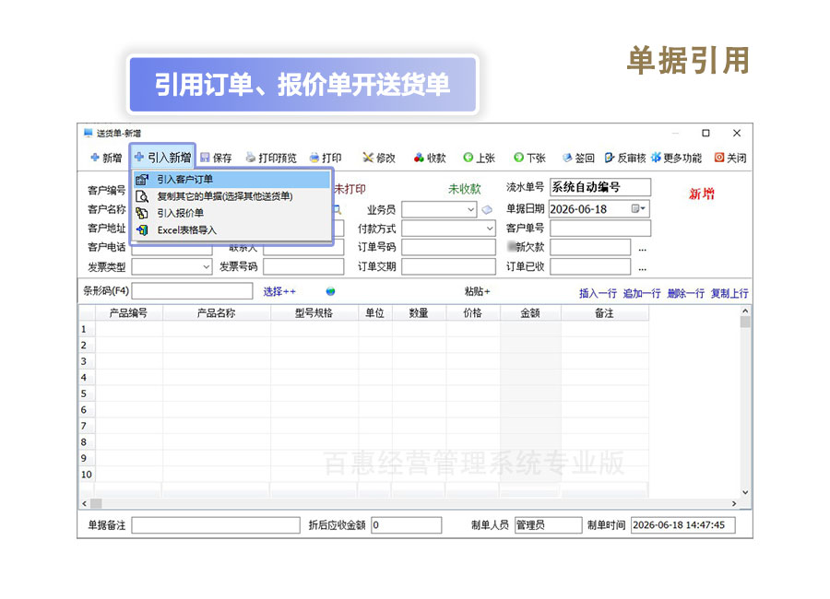This screenshot has width=830, height=599.
Task: Click into the 流水单号 field
Action: coord(600,187)
